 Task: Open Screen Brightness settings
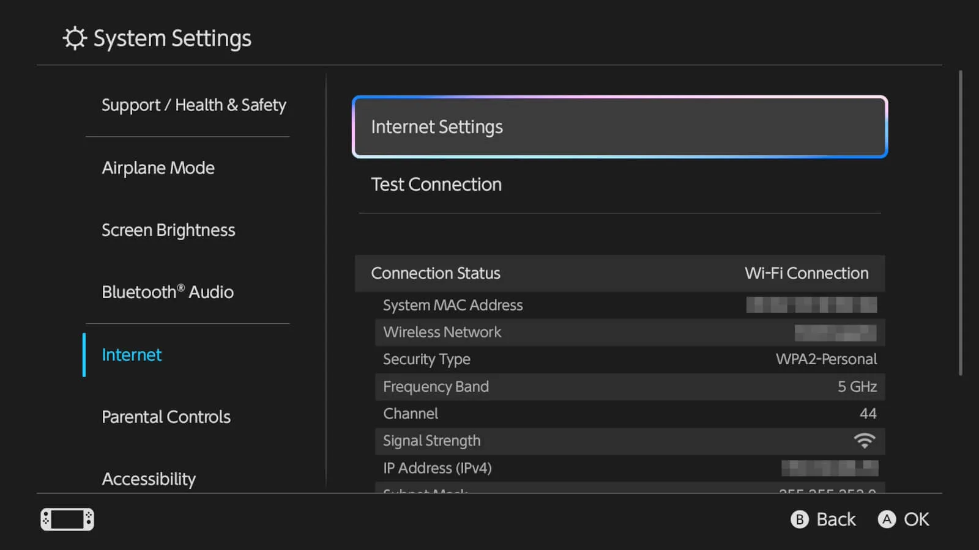(168, 230)
